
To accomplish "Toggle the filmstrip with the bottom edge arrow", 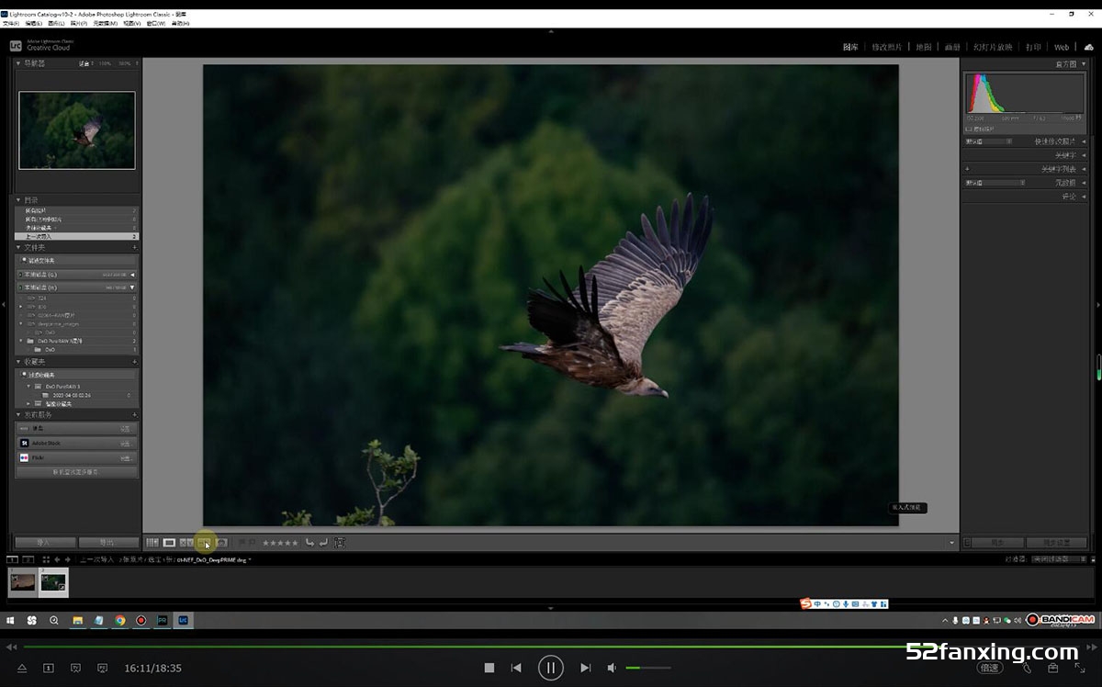I will (551, 607).
